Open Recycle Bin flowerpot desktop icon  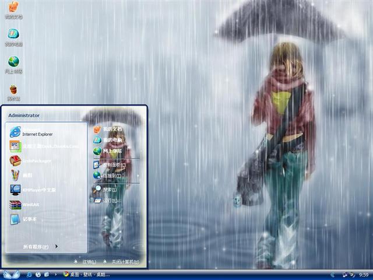tap(13, 93)
